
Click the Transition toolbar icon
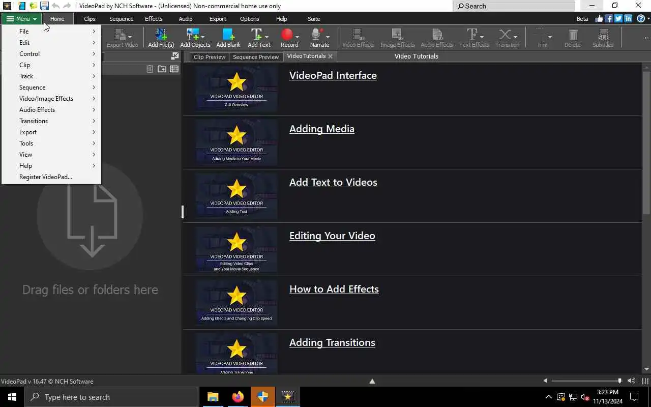coord(505,35)
